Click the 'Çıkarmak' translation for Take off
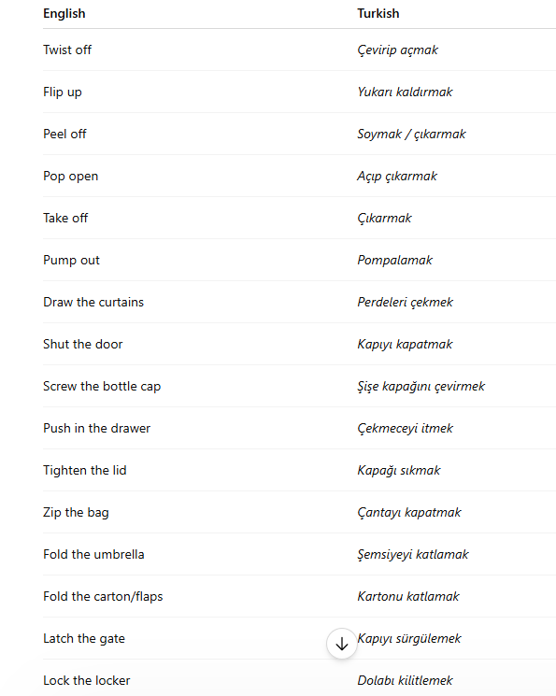The image size is (556, 696). tap(384, 219)
